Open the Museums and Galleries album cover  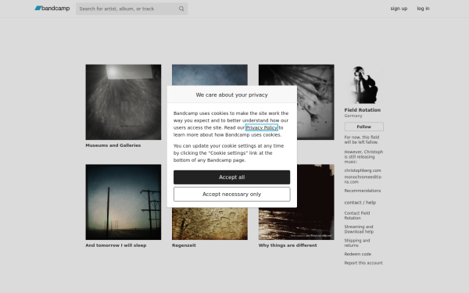tap(124, 102)
